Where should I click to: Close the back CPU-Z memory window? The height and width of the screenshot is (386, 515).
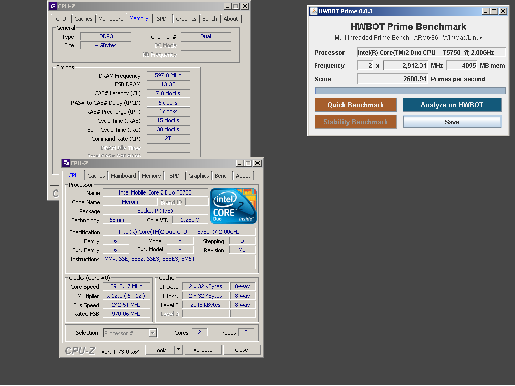(x=245, y=6)
